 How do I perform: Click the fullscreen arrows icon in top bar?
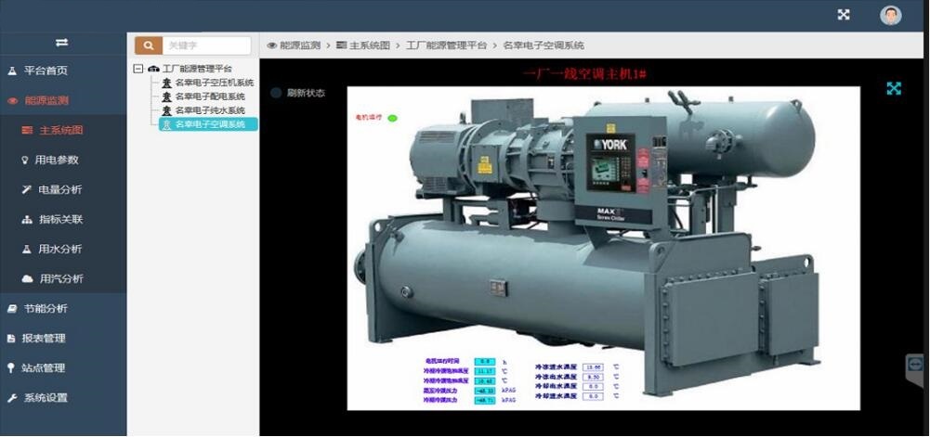(x=844, y=15)
